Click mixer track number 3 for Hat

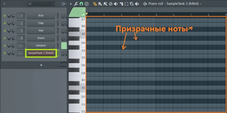pyautogui.click(x=21, y=31)
